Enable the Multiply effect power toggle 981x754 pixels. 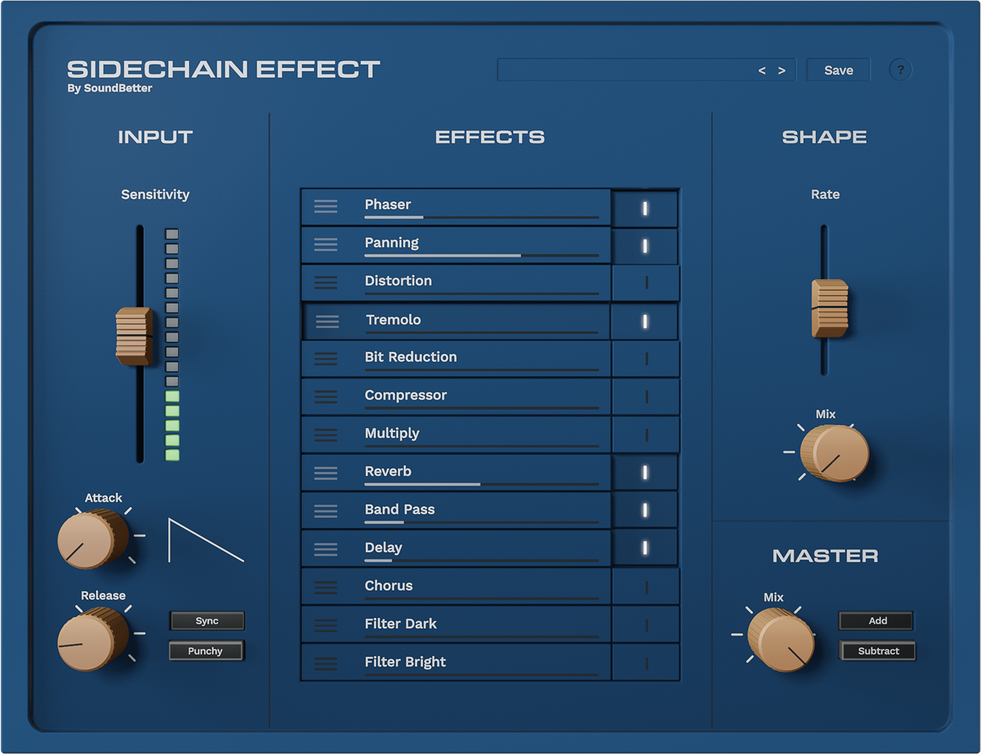pyautogui.click(x=646, y=435)
